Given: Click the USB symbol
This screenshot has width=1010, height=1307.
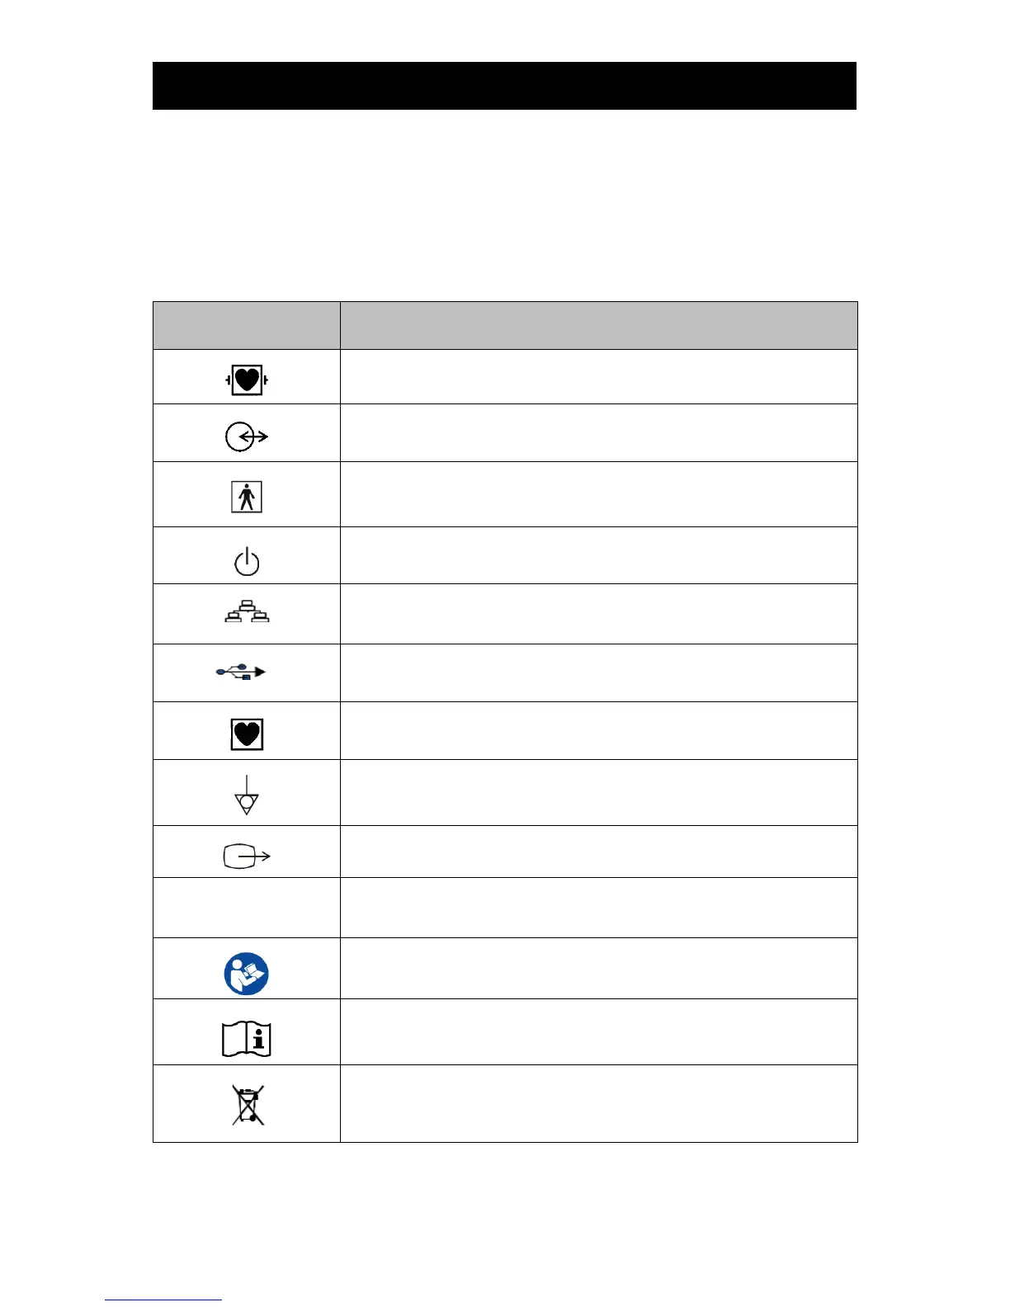Looking at the screenshot, I should (241, 672).
